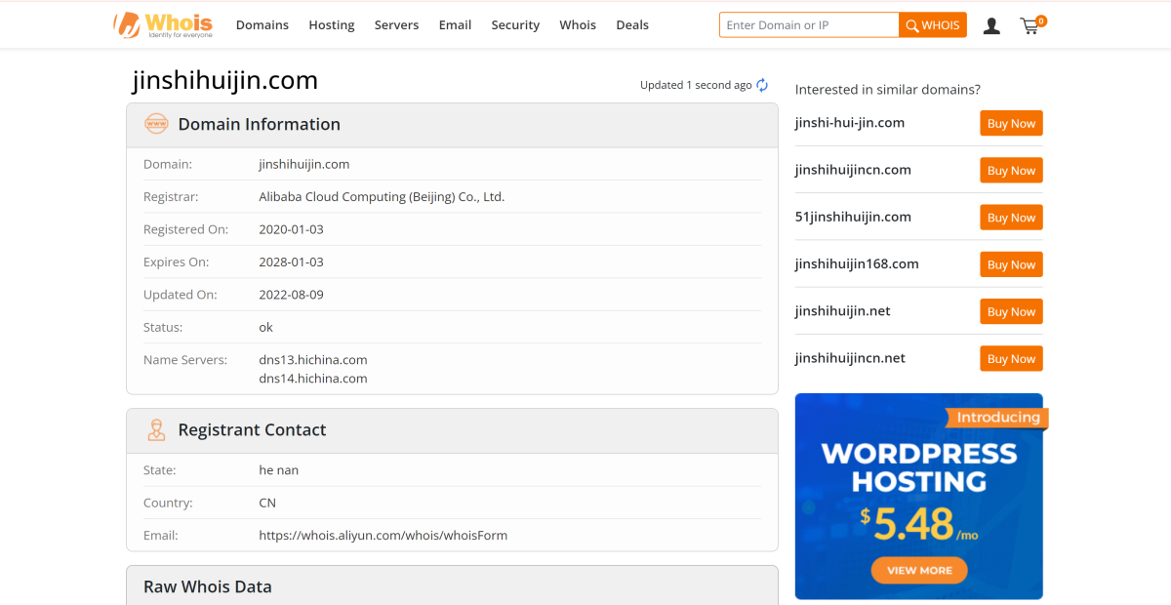Open the whois.aliyun.com email link
Viewport: 1171px width, 605px height.
click(x=383, y=535)
